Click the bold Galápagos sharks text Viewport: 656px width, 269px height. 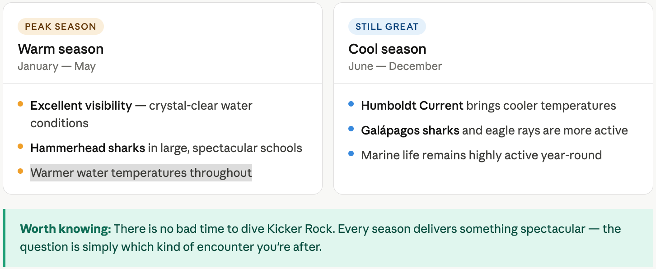click(410, 130)
